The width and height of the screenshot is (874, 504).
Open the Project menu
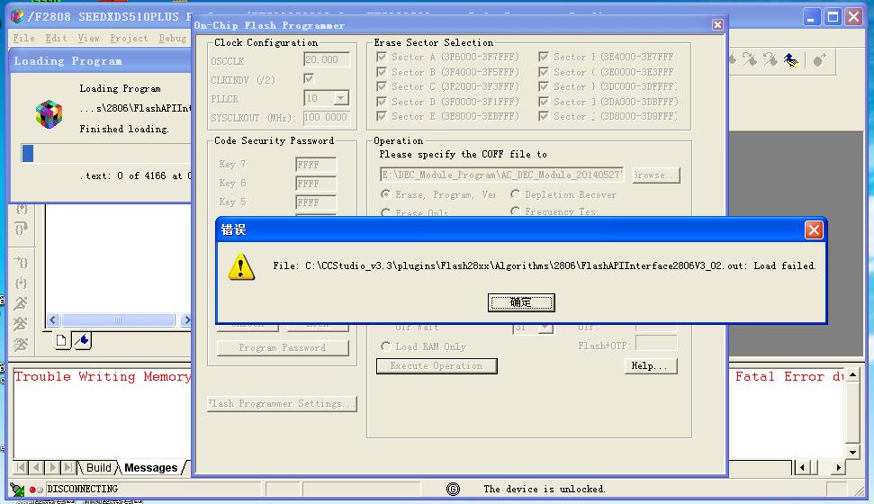129,38
